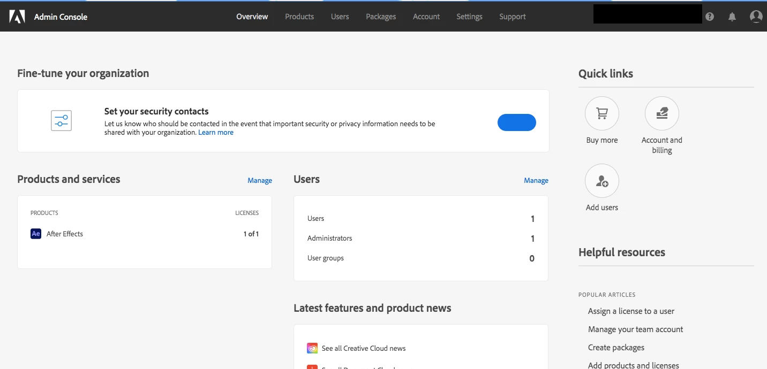Open Assign a license to a user article
Viewport: 767px width, 369px height.
[631, 311]
